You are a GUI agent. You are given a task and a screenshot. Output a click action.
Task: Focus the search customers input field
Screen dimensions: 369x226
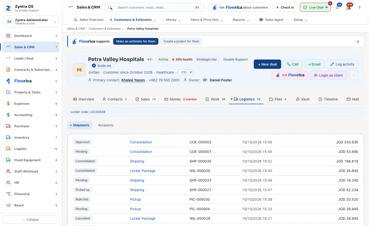154,8
